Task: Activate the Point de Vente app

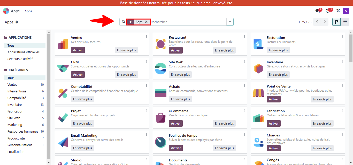Action: [x=274, y=99]
